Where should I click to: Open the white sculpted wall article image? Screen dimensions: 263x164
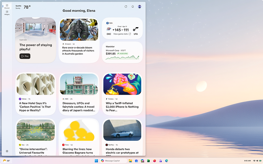(35, 84)
